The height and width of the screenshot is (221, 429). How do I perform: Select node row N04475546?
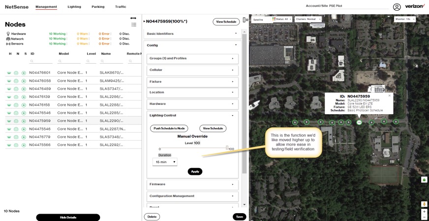coord(73,129)
